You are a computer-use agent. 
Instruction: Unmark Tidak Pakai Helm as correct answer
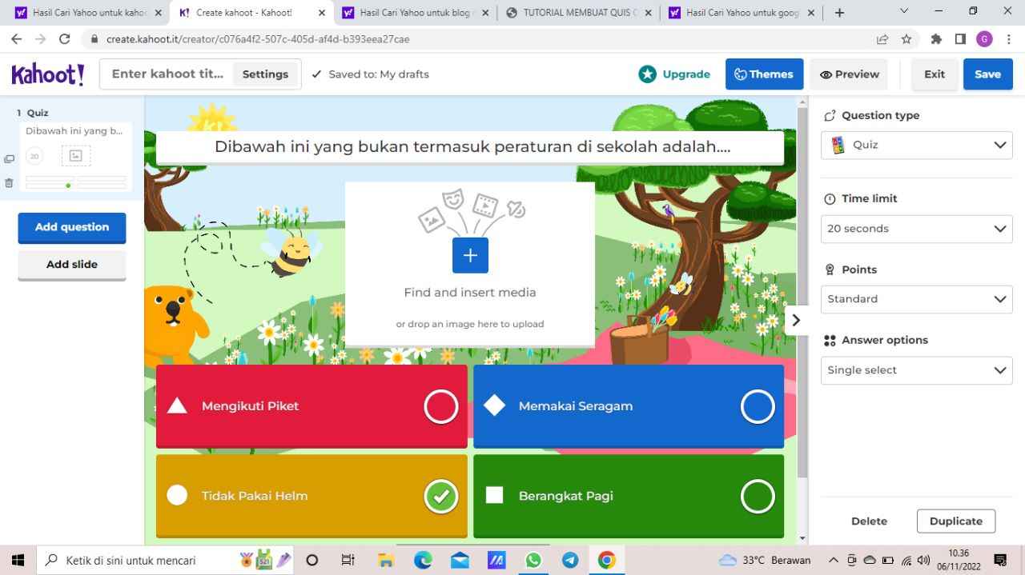point(440,496)
